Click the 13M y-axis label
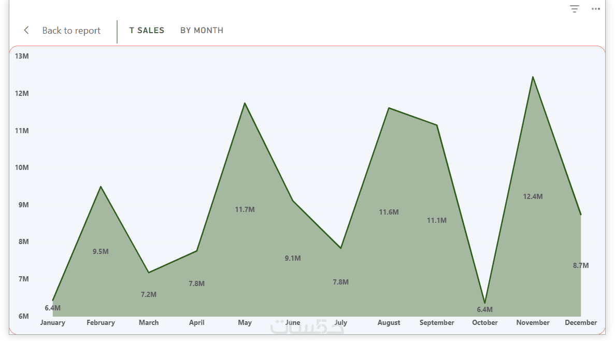The height and width of the screenshot is (341, 615). [22, 56]
